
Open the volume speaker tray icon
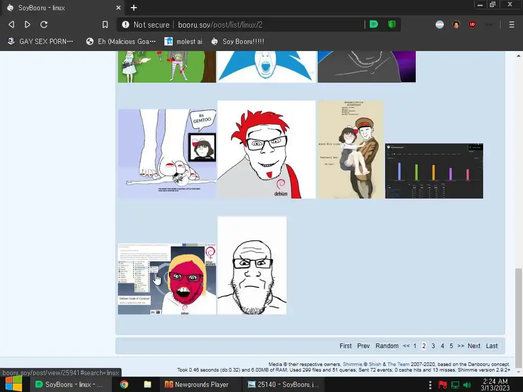467,385
